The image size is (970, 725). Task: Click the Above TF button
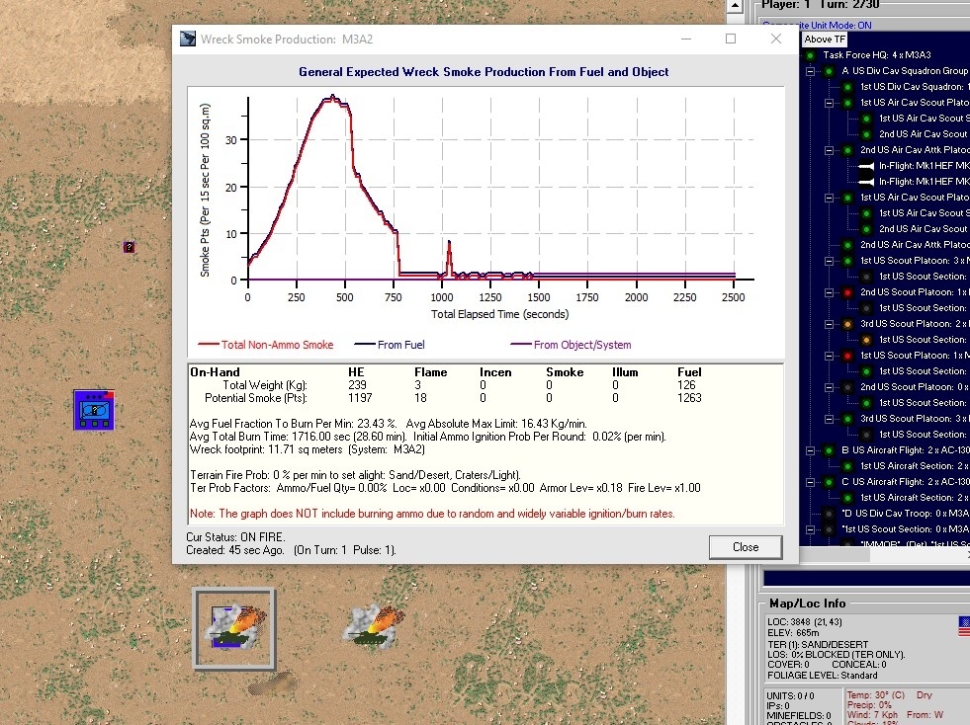click(x=824, y=39)
